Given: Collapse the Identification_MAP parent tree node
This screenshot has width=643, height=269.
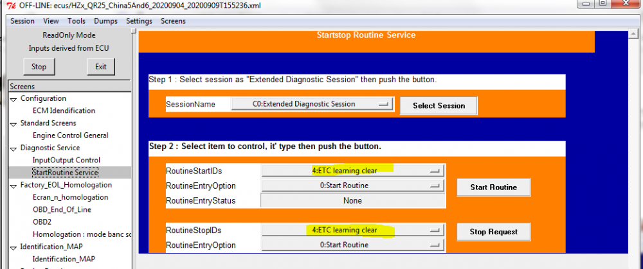Looking at the screenshot, I should (x=14, y=247).
